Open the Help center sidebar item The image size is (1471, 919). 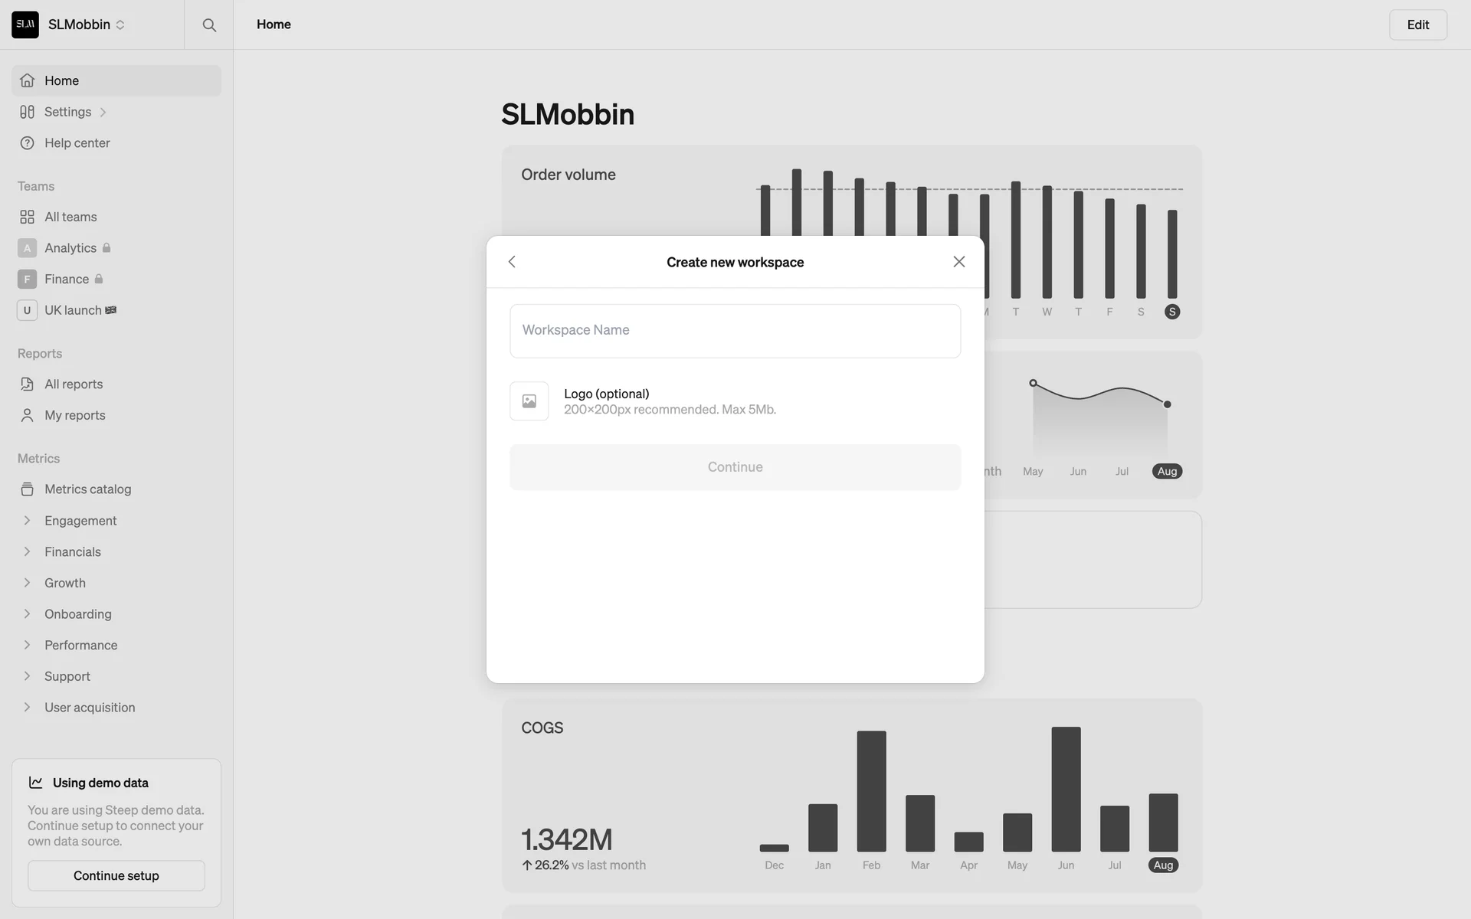pos(77,143)
